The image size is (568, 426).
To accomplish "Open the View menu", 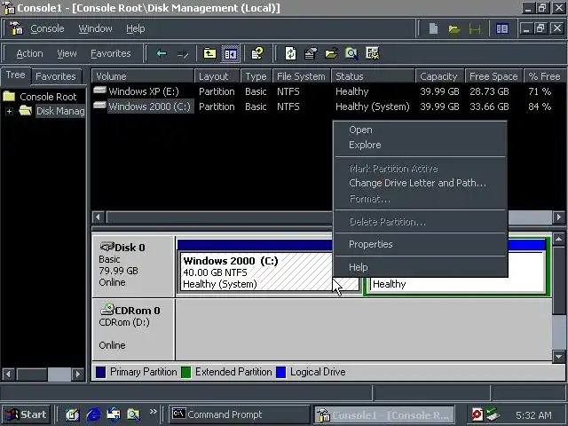I will click(67, 53).
